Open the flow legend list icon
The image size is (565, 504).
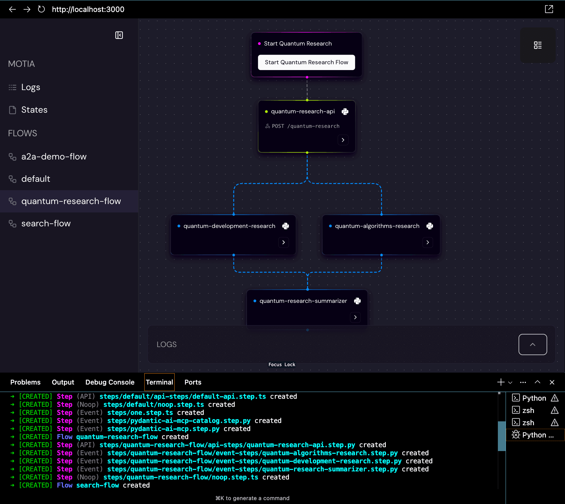pos(538,45)
